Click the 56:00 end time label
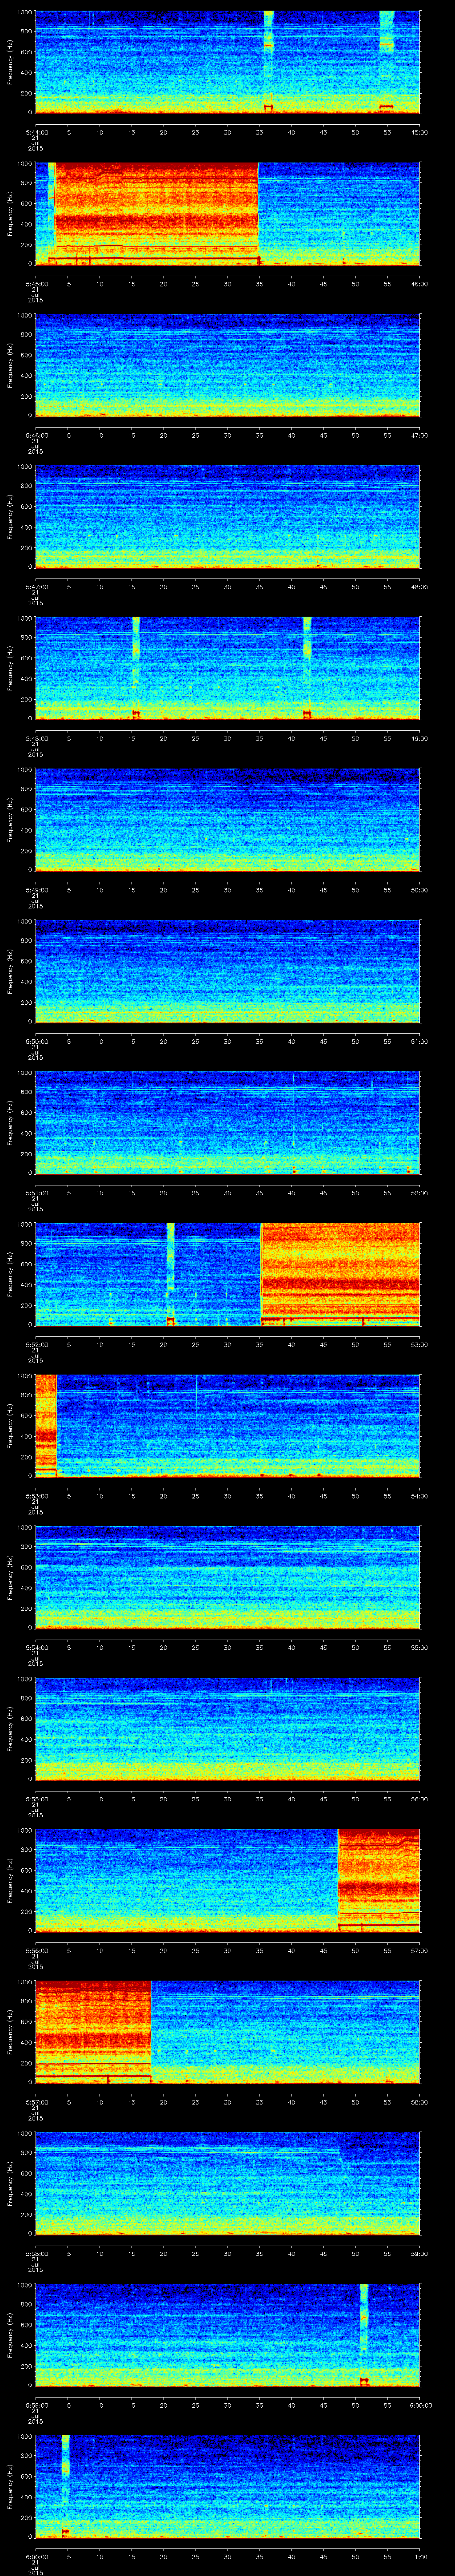455x2576 pixels. 419,1798
